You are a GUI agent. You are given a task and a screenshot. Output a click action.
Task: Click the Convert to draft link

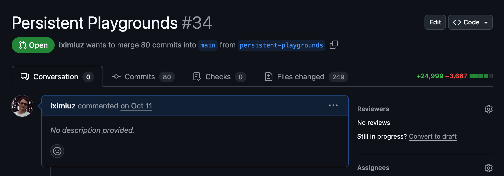coord(432,137)
